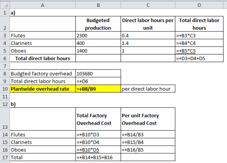
Task: Select row 7 header
Action: click(x=5, y=66)
